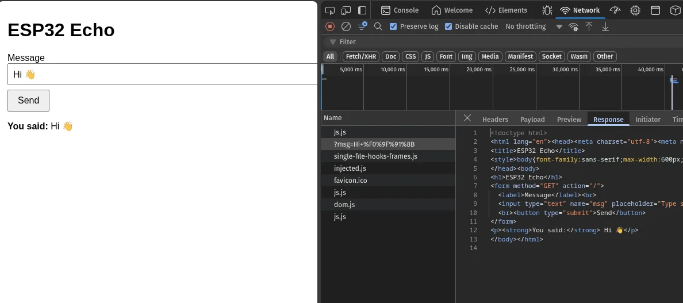Screen dimensions: 683x303
Task: Toggle the Fetch/XHR filter chip
Action: coord(360,56)
